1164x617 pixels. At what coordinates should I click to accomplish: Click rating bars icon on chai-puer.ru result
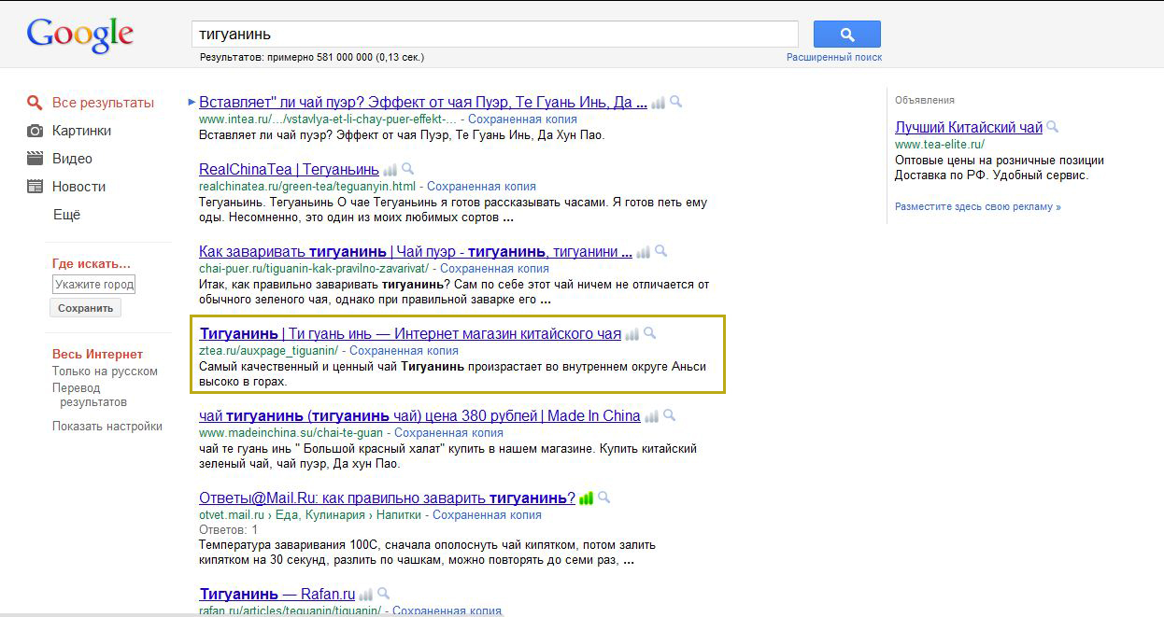click(x=643, y=252)
